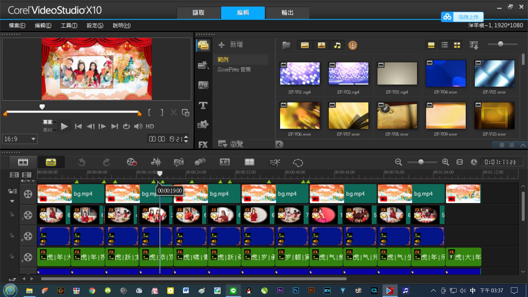Open the 工具(T) Tools menu
The image size is (528, 297).
pos(69,26)
